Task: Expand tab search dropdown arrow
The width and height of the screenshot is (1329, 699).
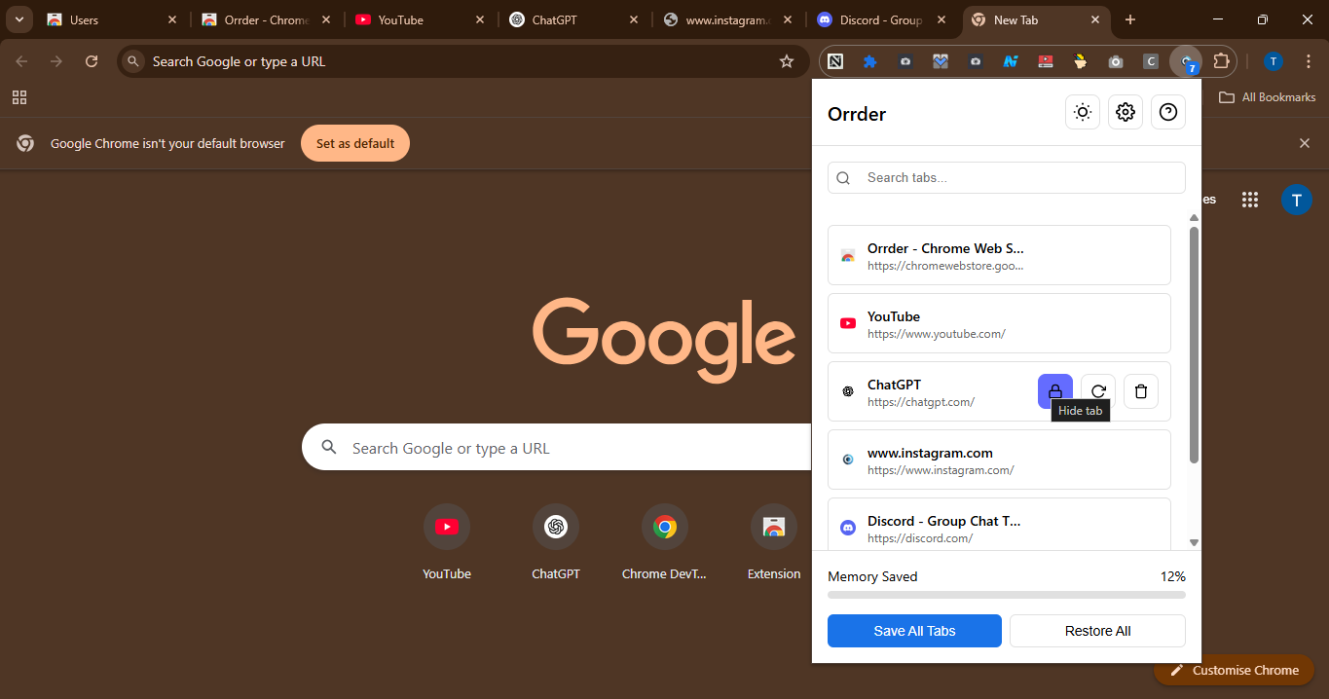Action: [x=18, y=19]
